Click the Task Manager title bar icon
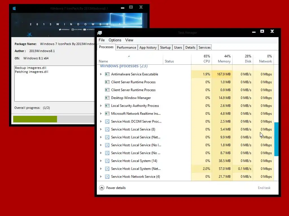The image size is (289, 216). (100, 33)
